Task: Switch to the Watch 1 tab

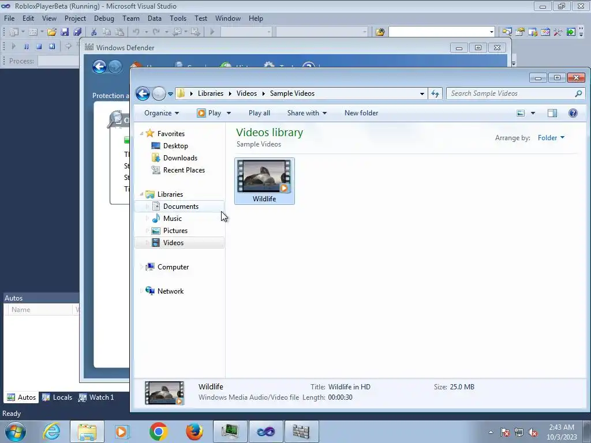Action: coord(96,397)
